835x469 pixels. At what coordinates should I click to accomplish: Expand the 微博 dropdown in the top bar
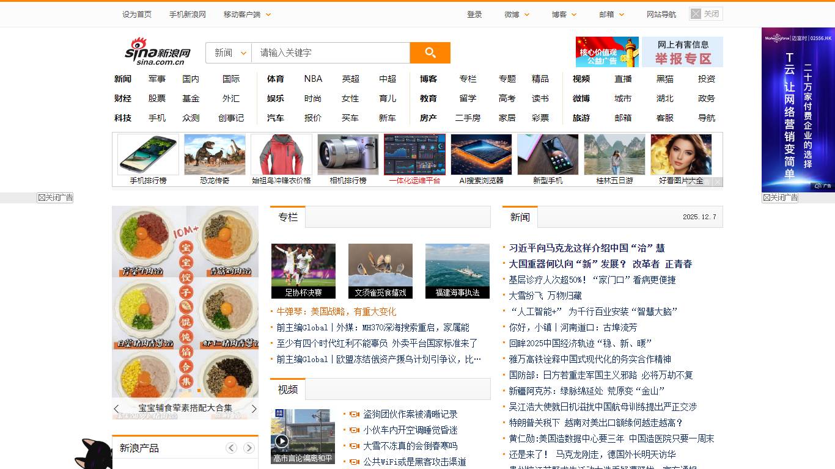pos(517,14)
